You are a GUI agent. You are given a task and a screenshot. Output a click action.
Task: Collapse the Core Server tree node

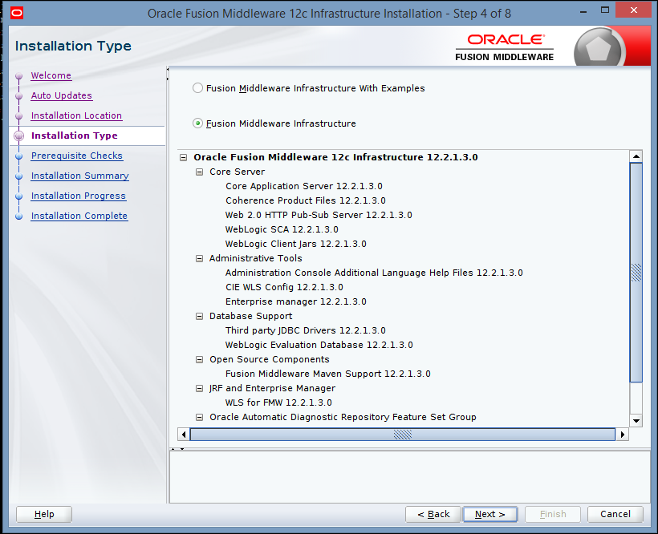[x=199, y=172]
